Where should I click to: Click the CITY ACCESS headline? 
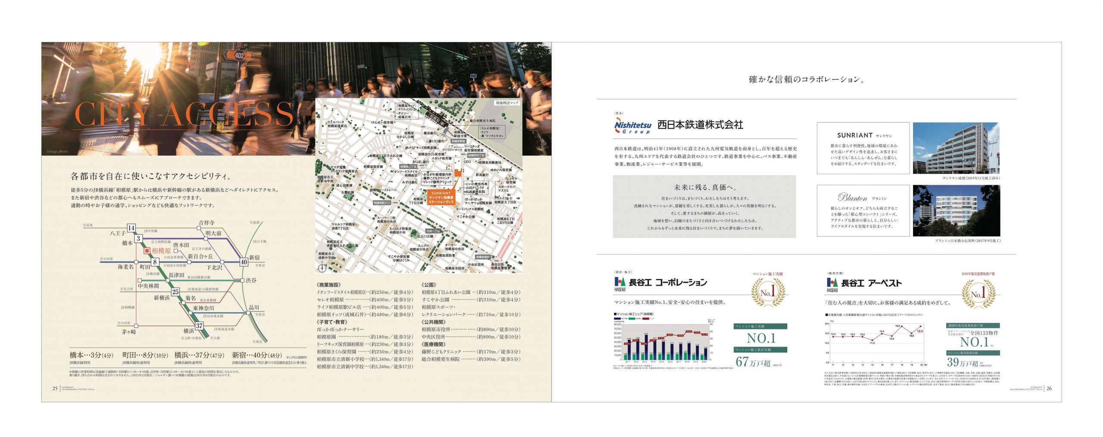(184, 114)
